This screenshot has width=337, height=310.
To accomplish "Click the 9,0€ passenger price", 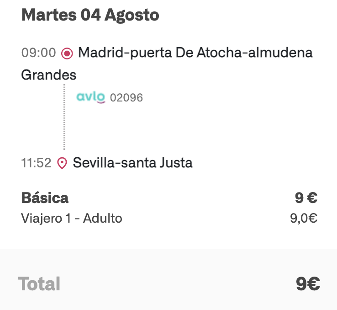I will (304, 219).
